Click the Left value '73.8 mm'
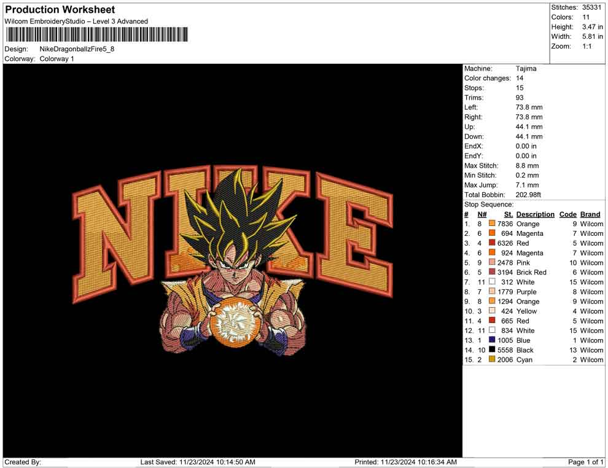 coord(529,107)
